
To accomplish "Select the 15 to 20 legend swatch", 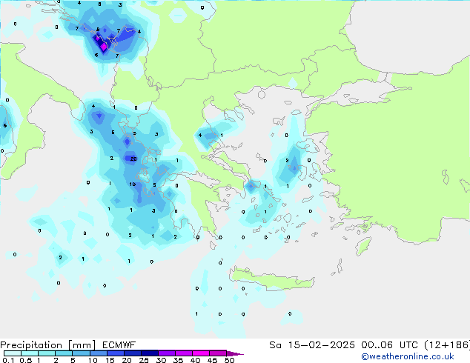I will pos(115,353).
